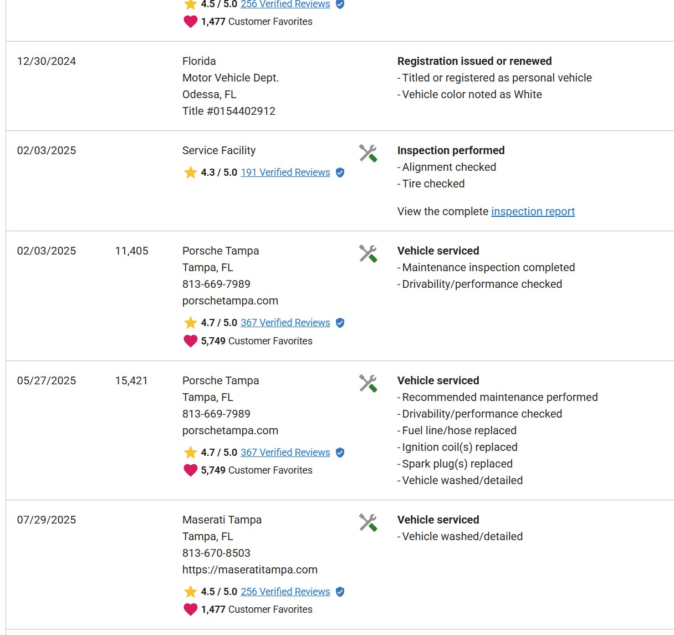This screenshot has height=635, width=674.
Task: Click wrench icon for 05/27/2025 service record
Action: pyautogui.click(x=367, y=383)
